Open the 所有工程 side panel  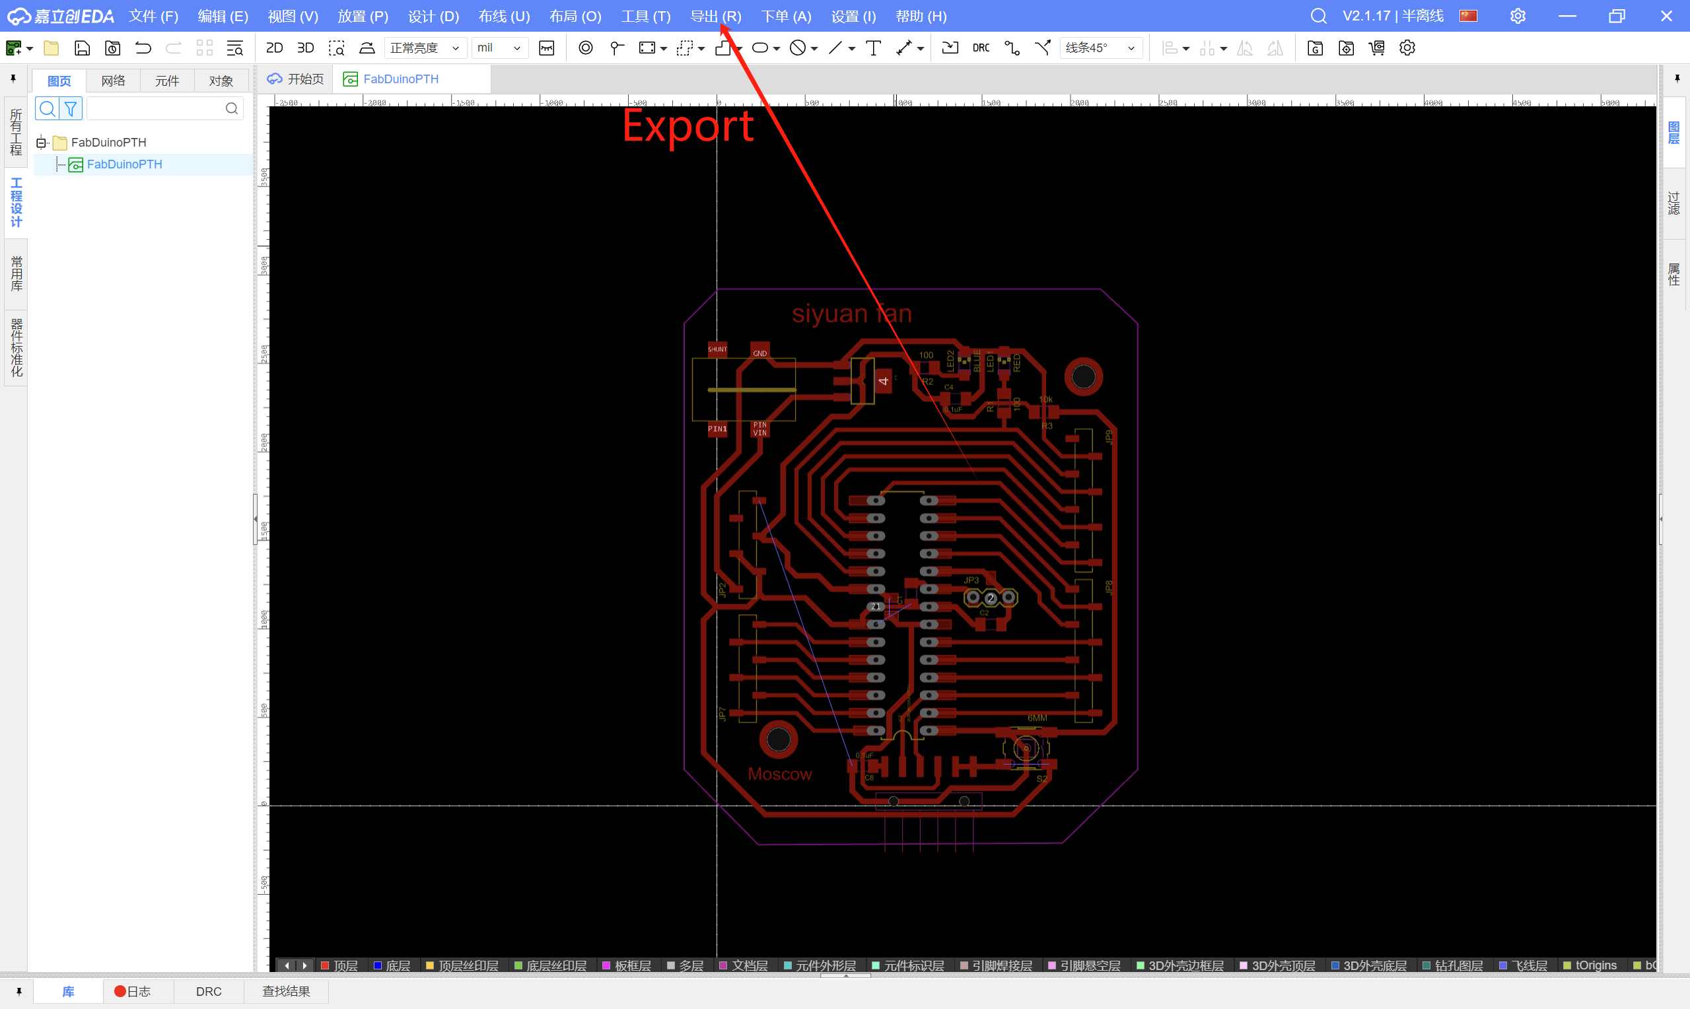[x=16, y=132]
